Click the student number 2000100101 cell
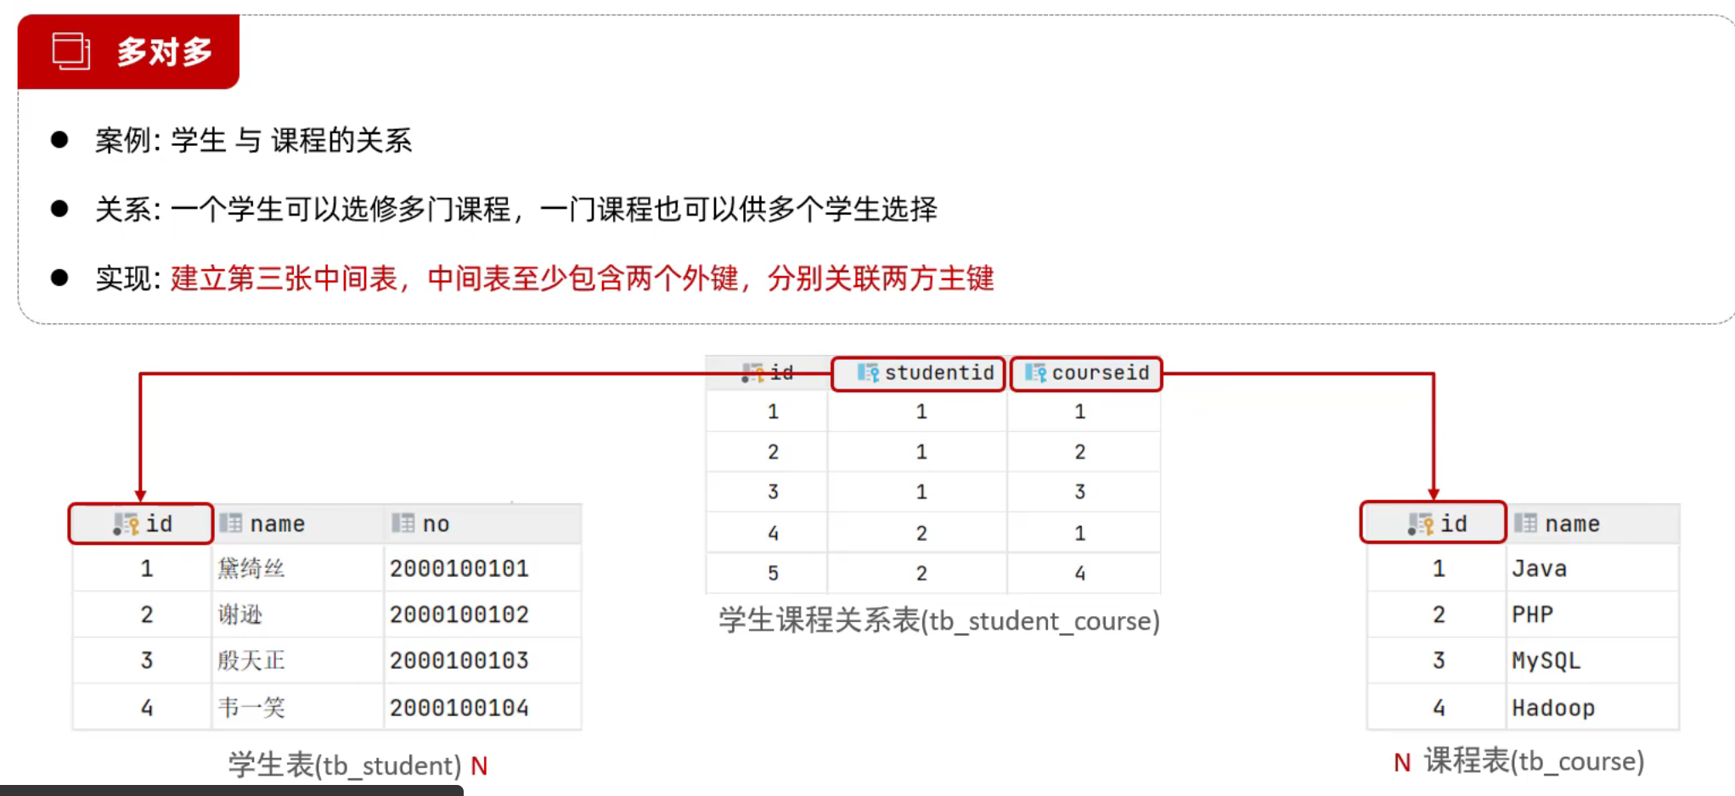 (x=482, y=568)
